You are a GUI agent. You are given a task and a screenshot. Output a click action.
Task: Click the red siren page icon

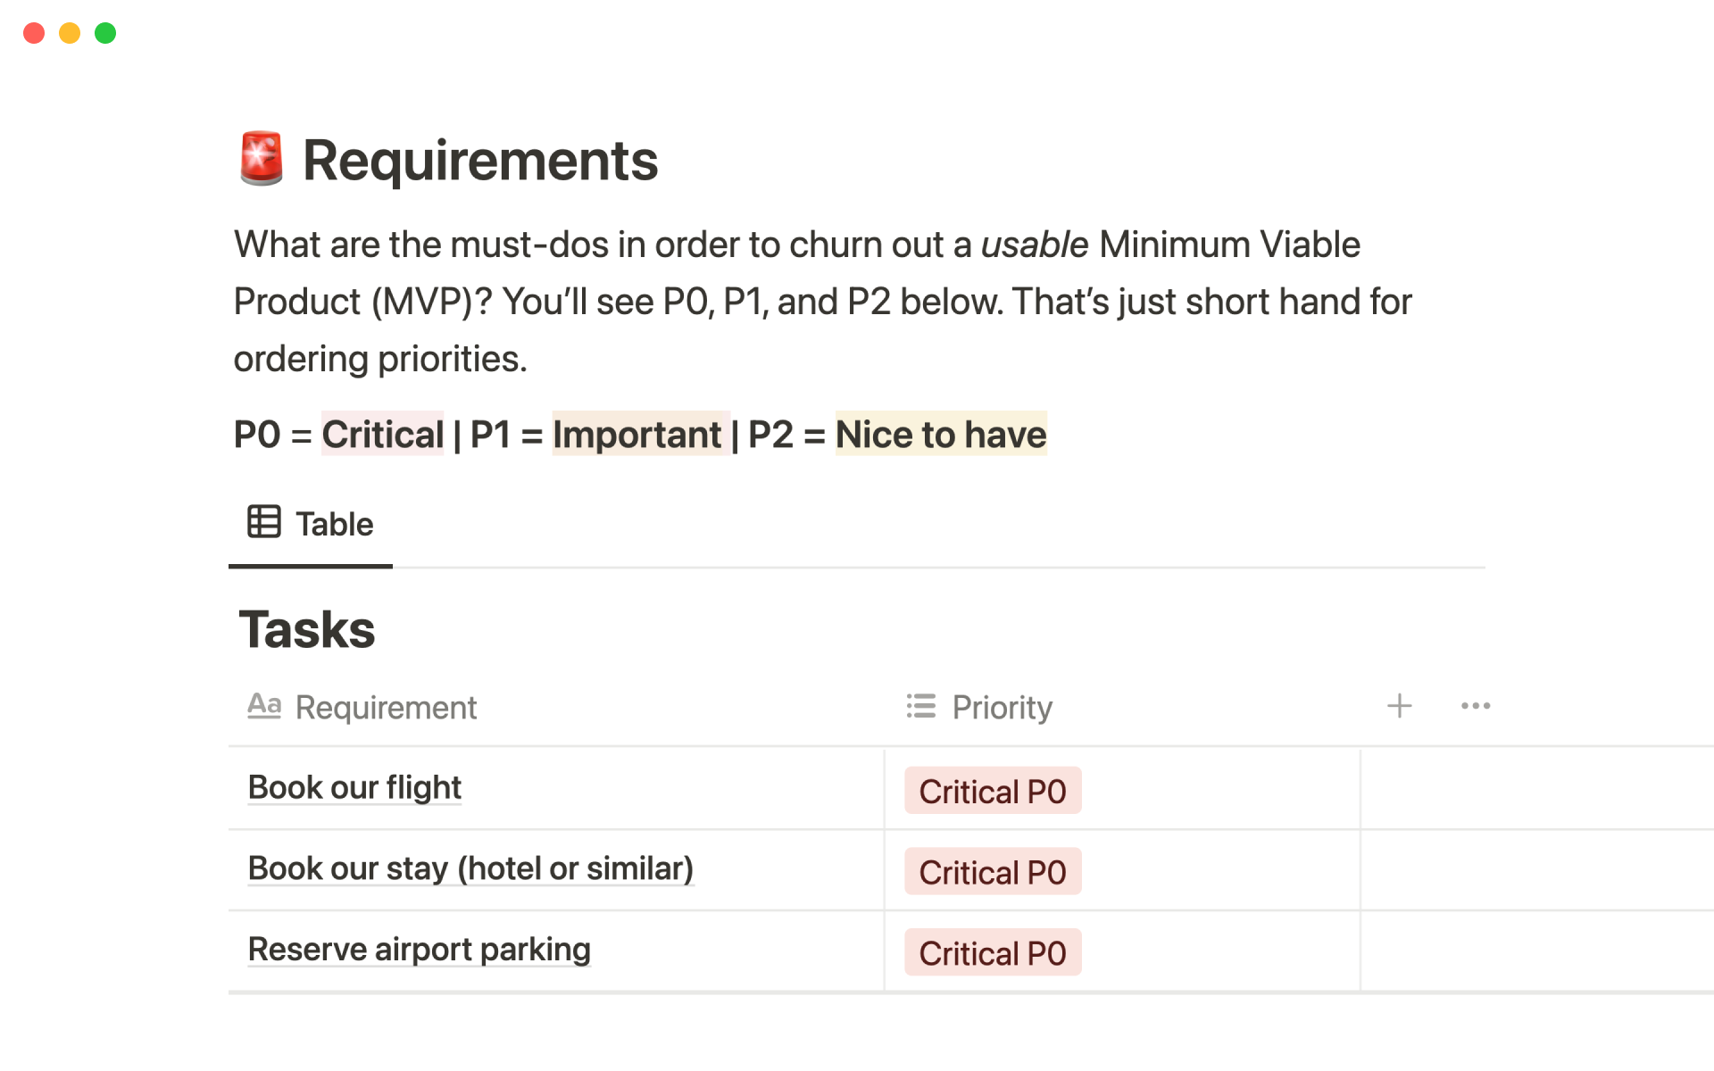262,159
